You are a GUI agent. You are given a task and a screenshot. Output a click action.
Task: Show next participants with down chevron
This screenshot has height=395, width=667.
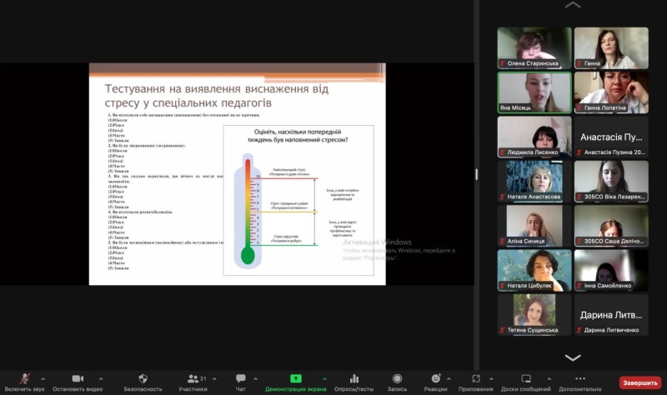coord(573,357)
